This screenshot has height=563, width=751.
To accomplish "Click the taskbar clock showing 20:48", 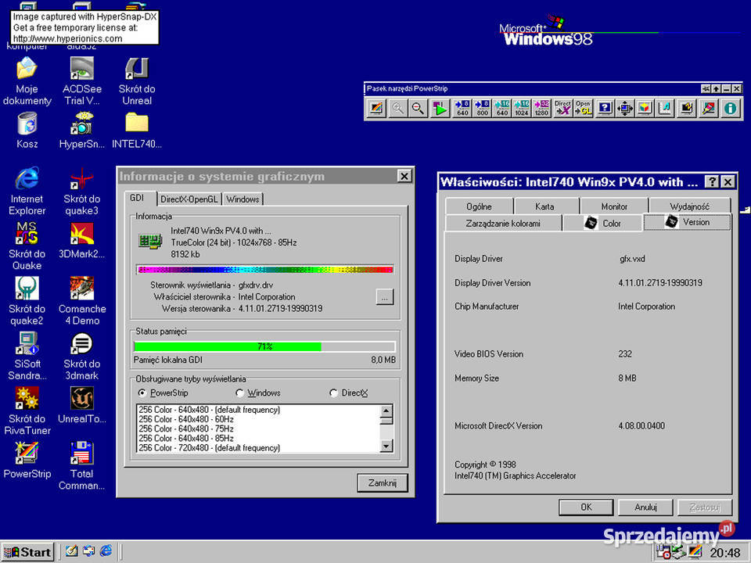I will (x=725, y=554).
